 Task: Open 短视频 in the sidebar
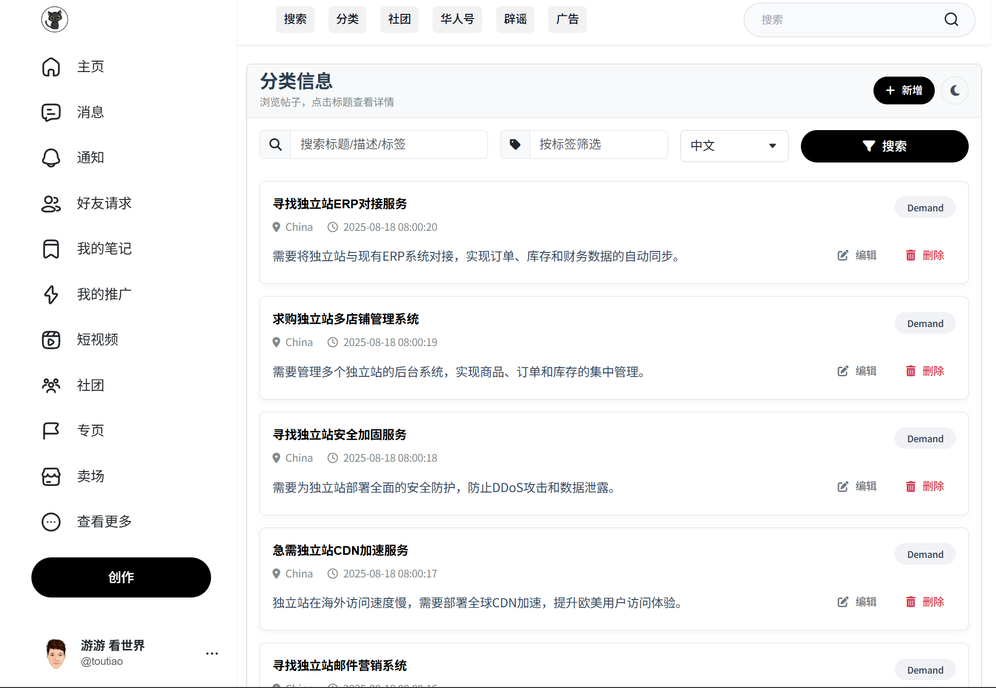pos(97,339)
